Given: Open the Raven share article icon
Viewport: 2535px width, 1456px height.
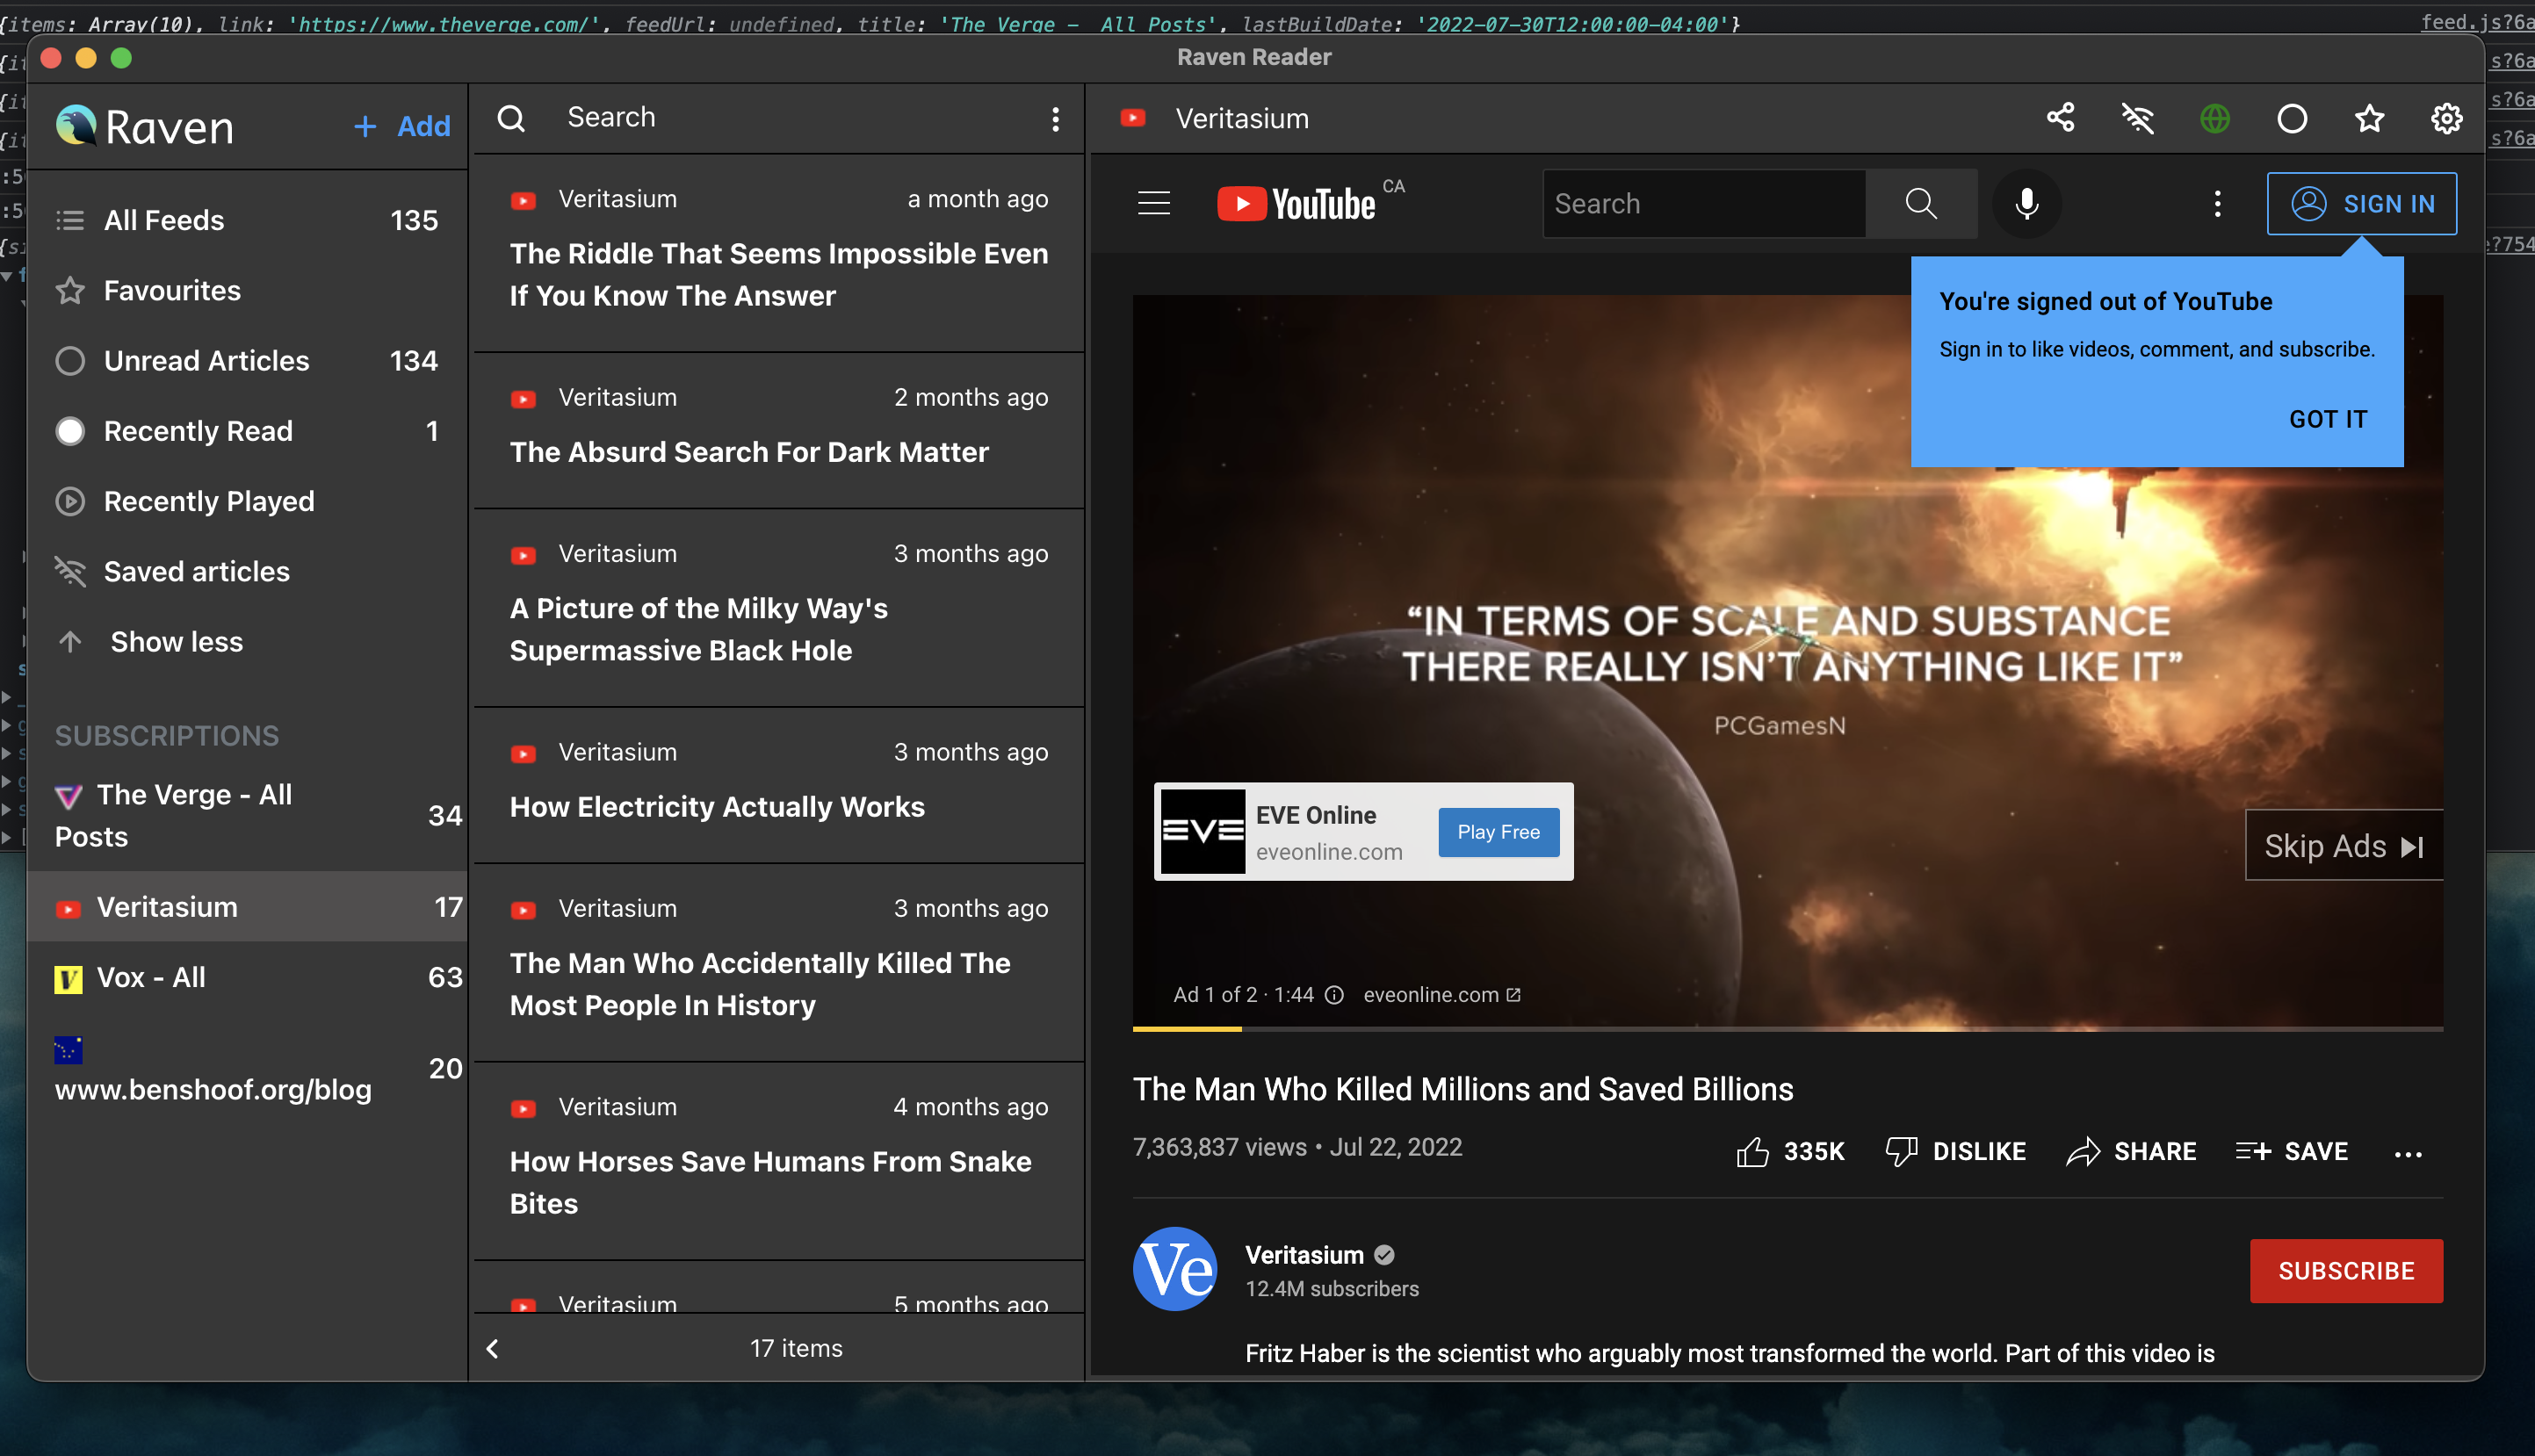Looking at the screenshot, I should click(2061, 118).
